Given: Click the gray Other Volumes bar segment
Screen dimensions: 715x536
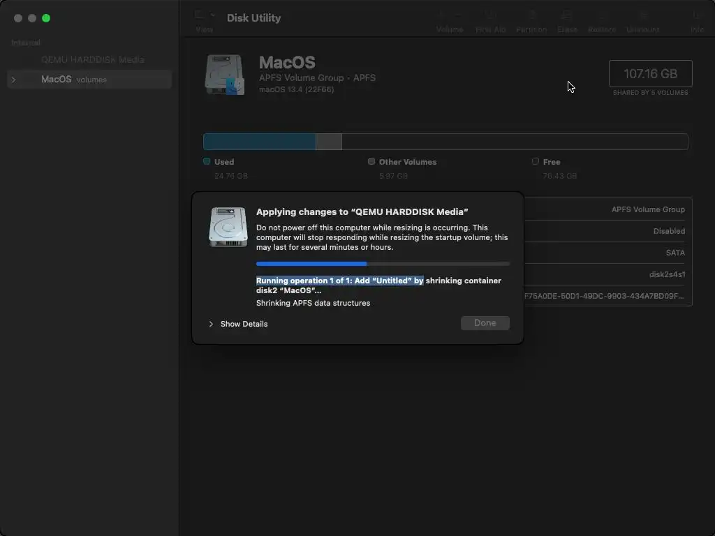Looking at the screenshot, I should pos(329,142).
